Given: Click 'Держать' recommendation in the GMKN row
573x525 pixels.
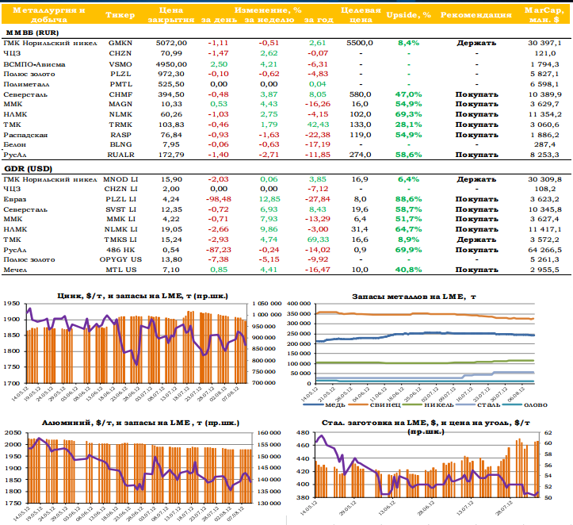Looking at the screenshot, I should (x=476, y=43).
